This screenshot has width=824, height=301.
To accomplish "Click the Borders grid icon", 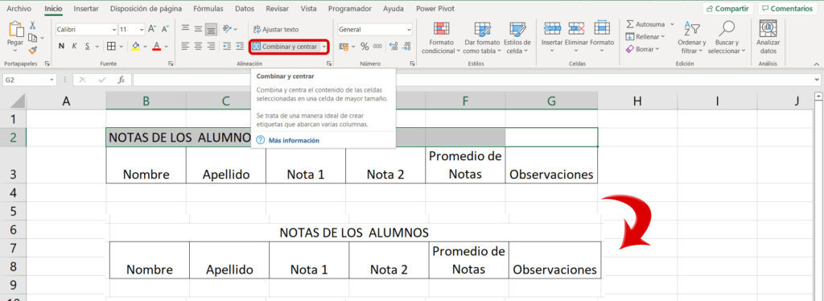I will [x=111, y=46].
